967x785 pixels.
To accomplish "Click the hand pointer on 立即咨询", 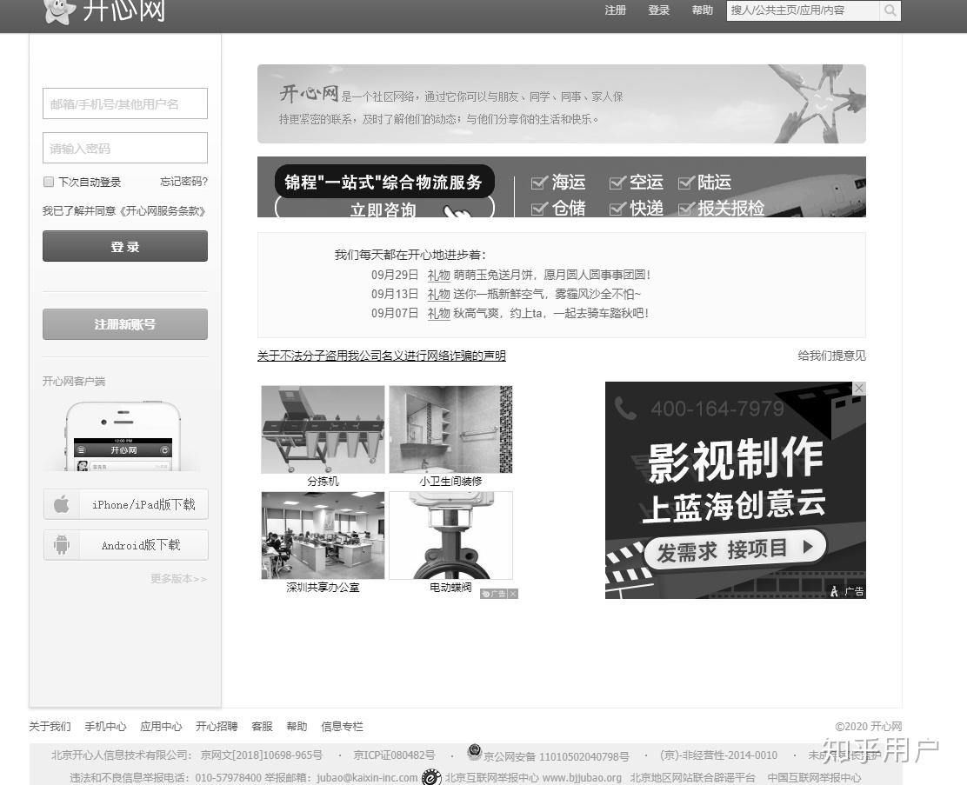I will pyautogui.click(x=457, y=212).
